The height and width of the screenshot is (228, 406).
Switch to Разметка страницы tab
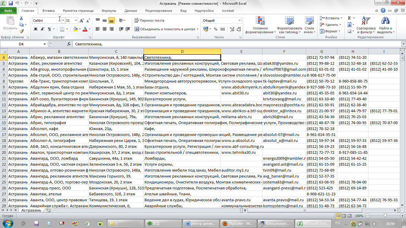pos(78,11)
